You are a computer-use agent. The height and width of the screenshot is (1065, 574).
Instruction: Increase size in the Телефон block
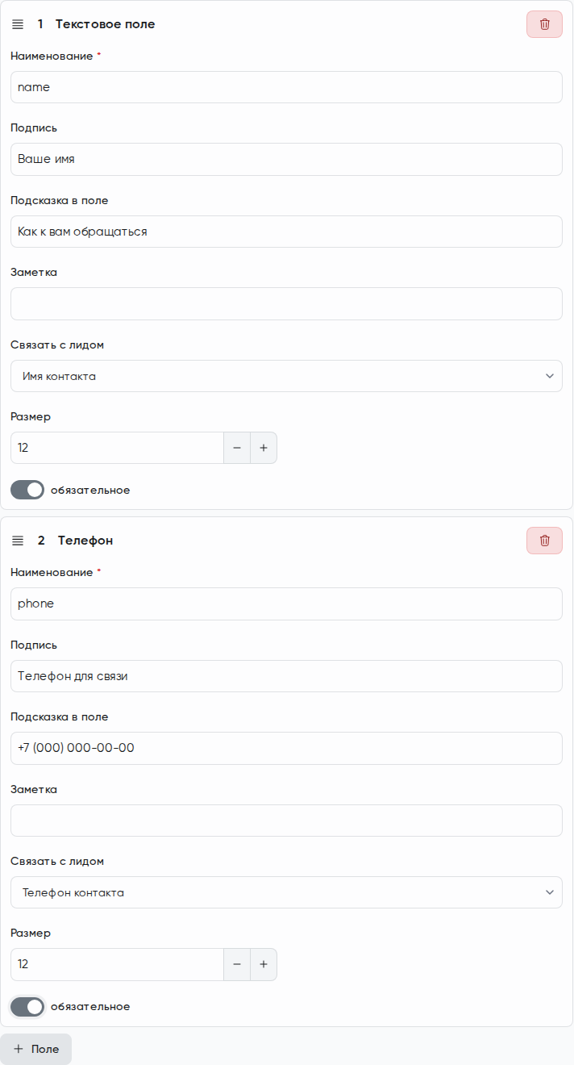(x=264, y=964)
